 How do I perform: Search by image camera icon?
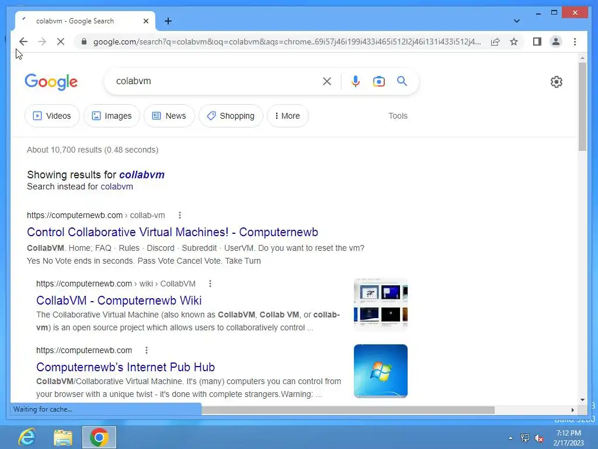tap(378, 81)
